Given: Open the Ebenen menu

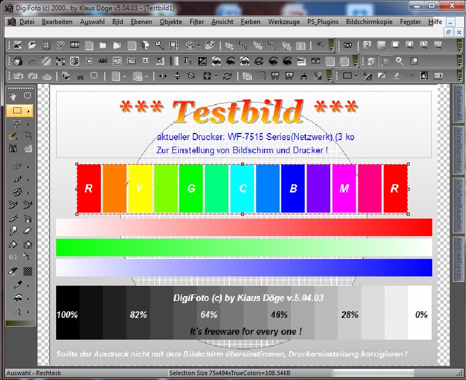Looking at the screenshot, I should pos(141,22).
